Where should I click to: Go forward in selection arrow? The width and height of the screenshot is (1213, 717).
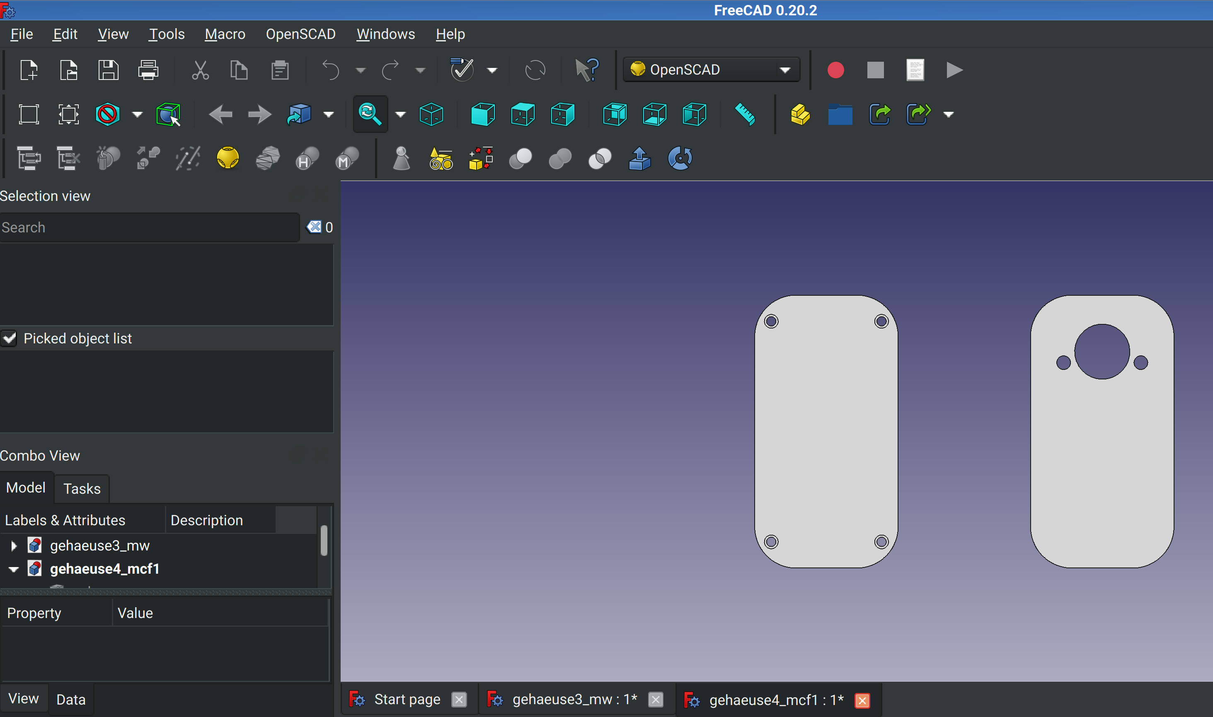259,114
